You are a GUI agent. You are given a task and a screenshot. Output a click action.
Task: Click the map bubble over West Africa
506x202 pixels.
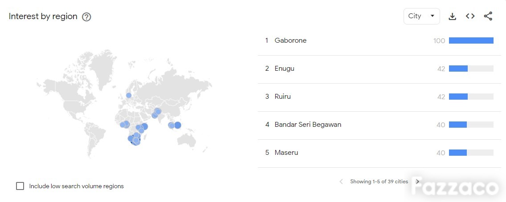125,124
